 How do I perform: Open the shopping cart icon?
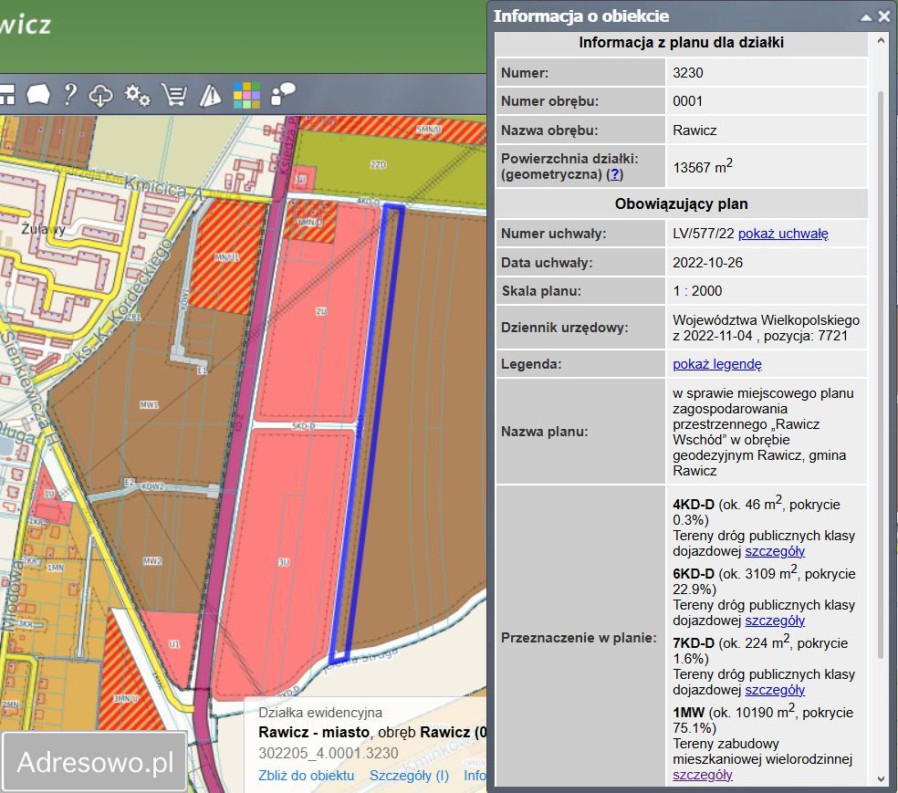[x=173, y=94]
